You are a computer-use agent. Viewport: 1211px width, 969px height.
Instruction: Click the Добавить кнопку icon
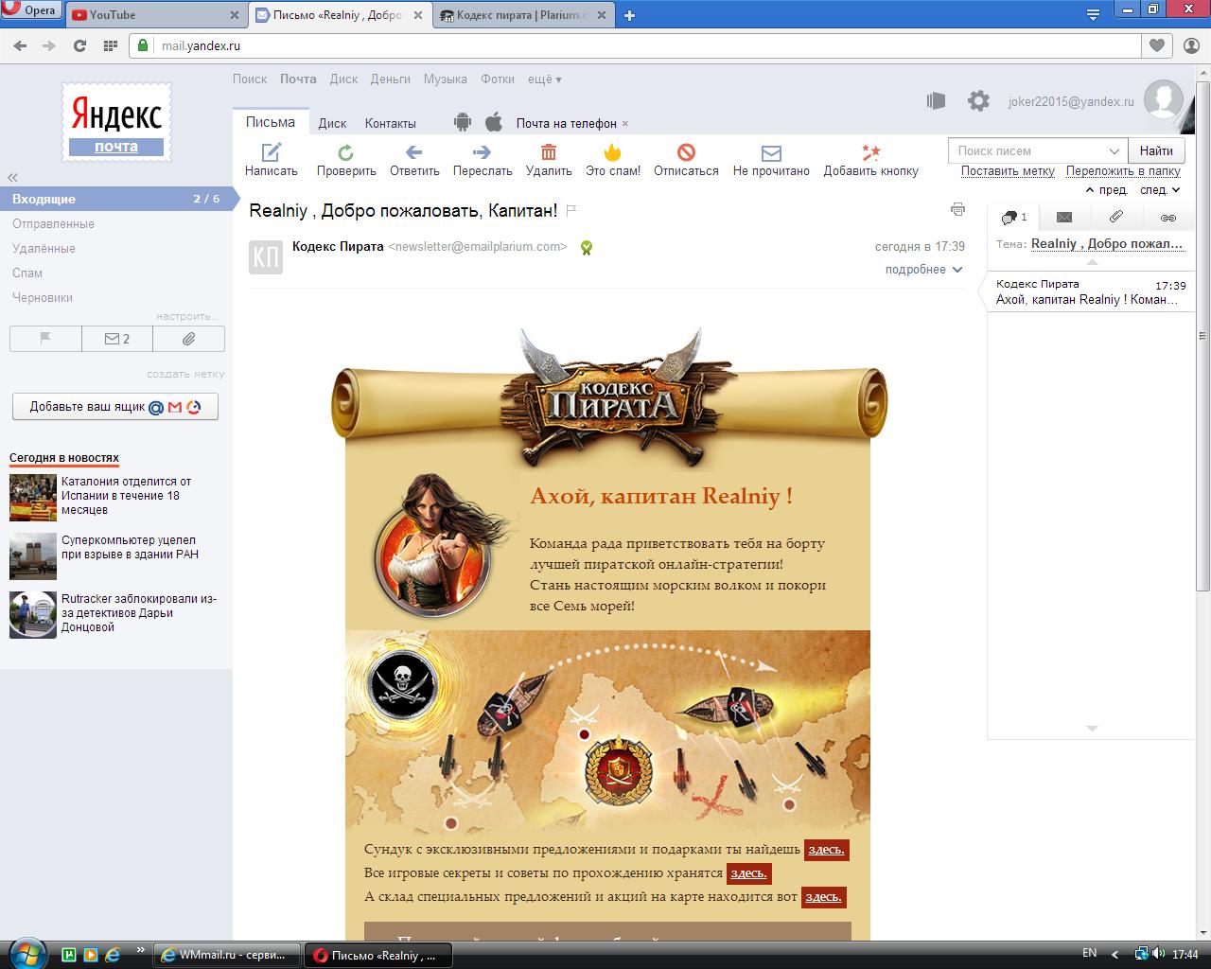coord(870,151)
